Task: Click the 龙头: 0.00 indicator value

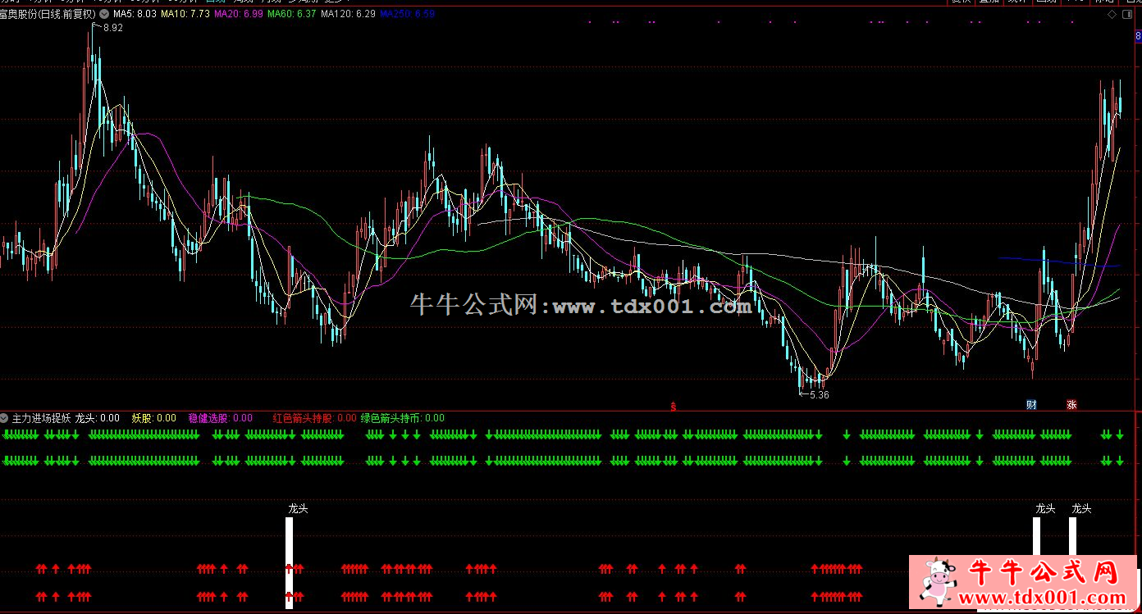Action: 97,418
